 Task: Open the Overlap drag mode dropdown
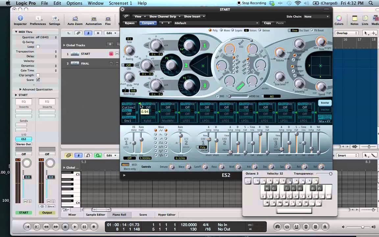point(346,33)
